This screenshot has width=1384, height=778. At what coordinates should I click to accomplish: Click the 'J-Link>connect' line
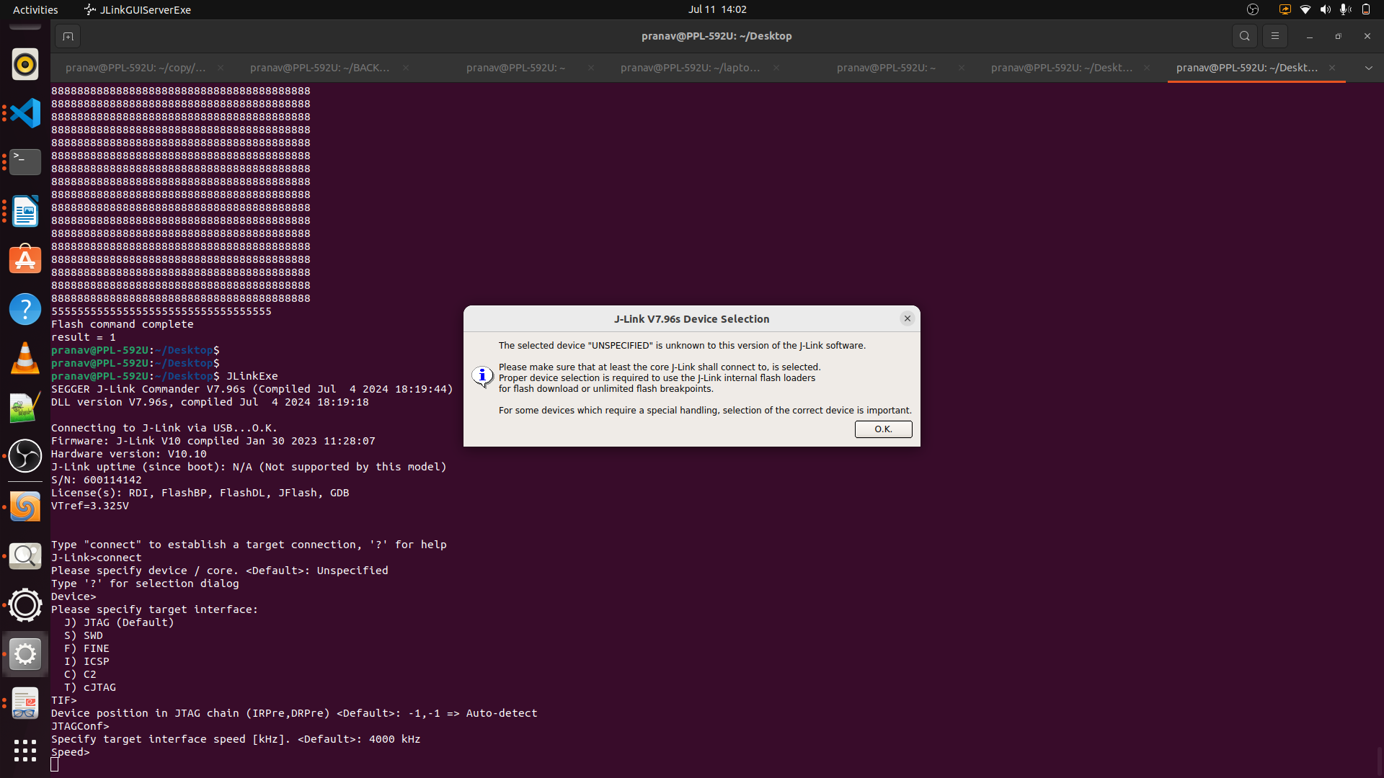coord(97,558)
